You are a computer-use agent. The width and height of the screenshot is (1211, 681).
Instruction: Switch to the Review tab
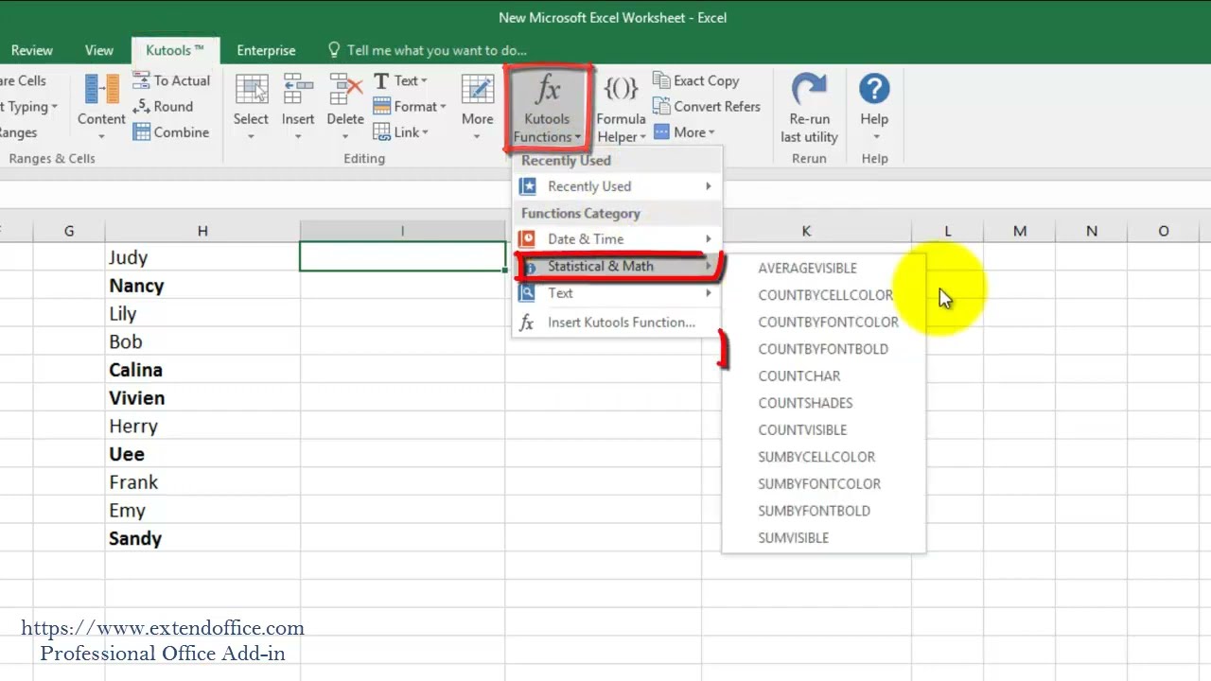(x=32, y=50)
